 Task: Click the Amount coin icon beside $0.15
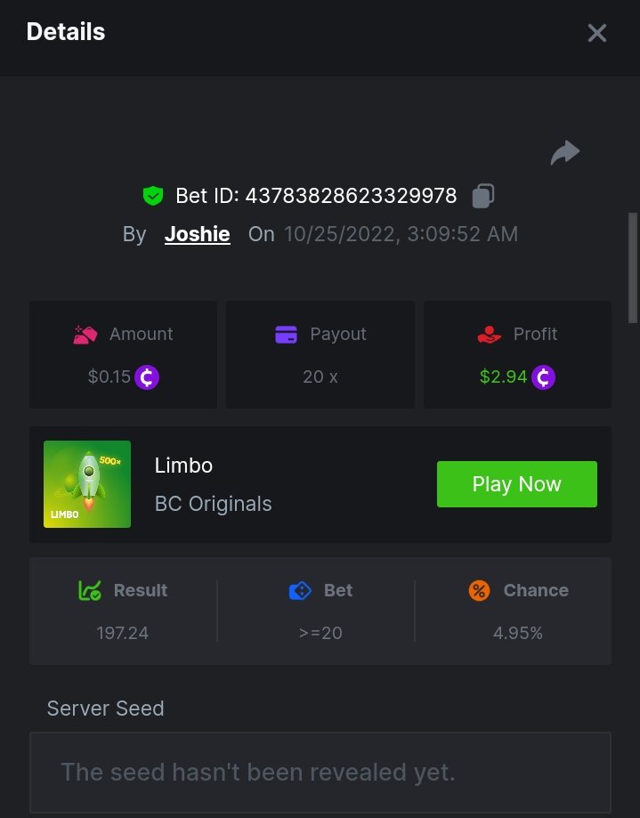(147, 377)
